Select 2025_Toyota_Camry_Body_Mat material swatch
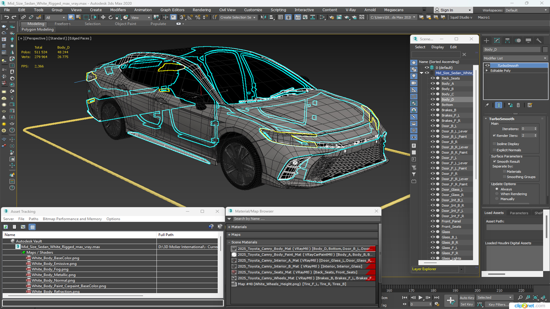Screen dimensions: 550x309 (x=234, y=249)
